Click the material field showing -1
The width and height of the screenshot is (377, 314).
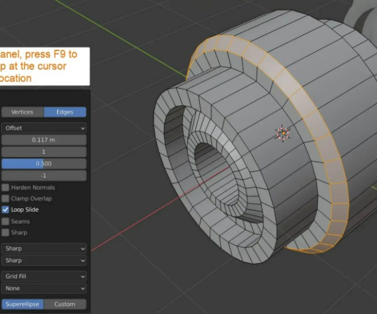(x=44, y=176)
